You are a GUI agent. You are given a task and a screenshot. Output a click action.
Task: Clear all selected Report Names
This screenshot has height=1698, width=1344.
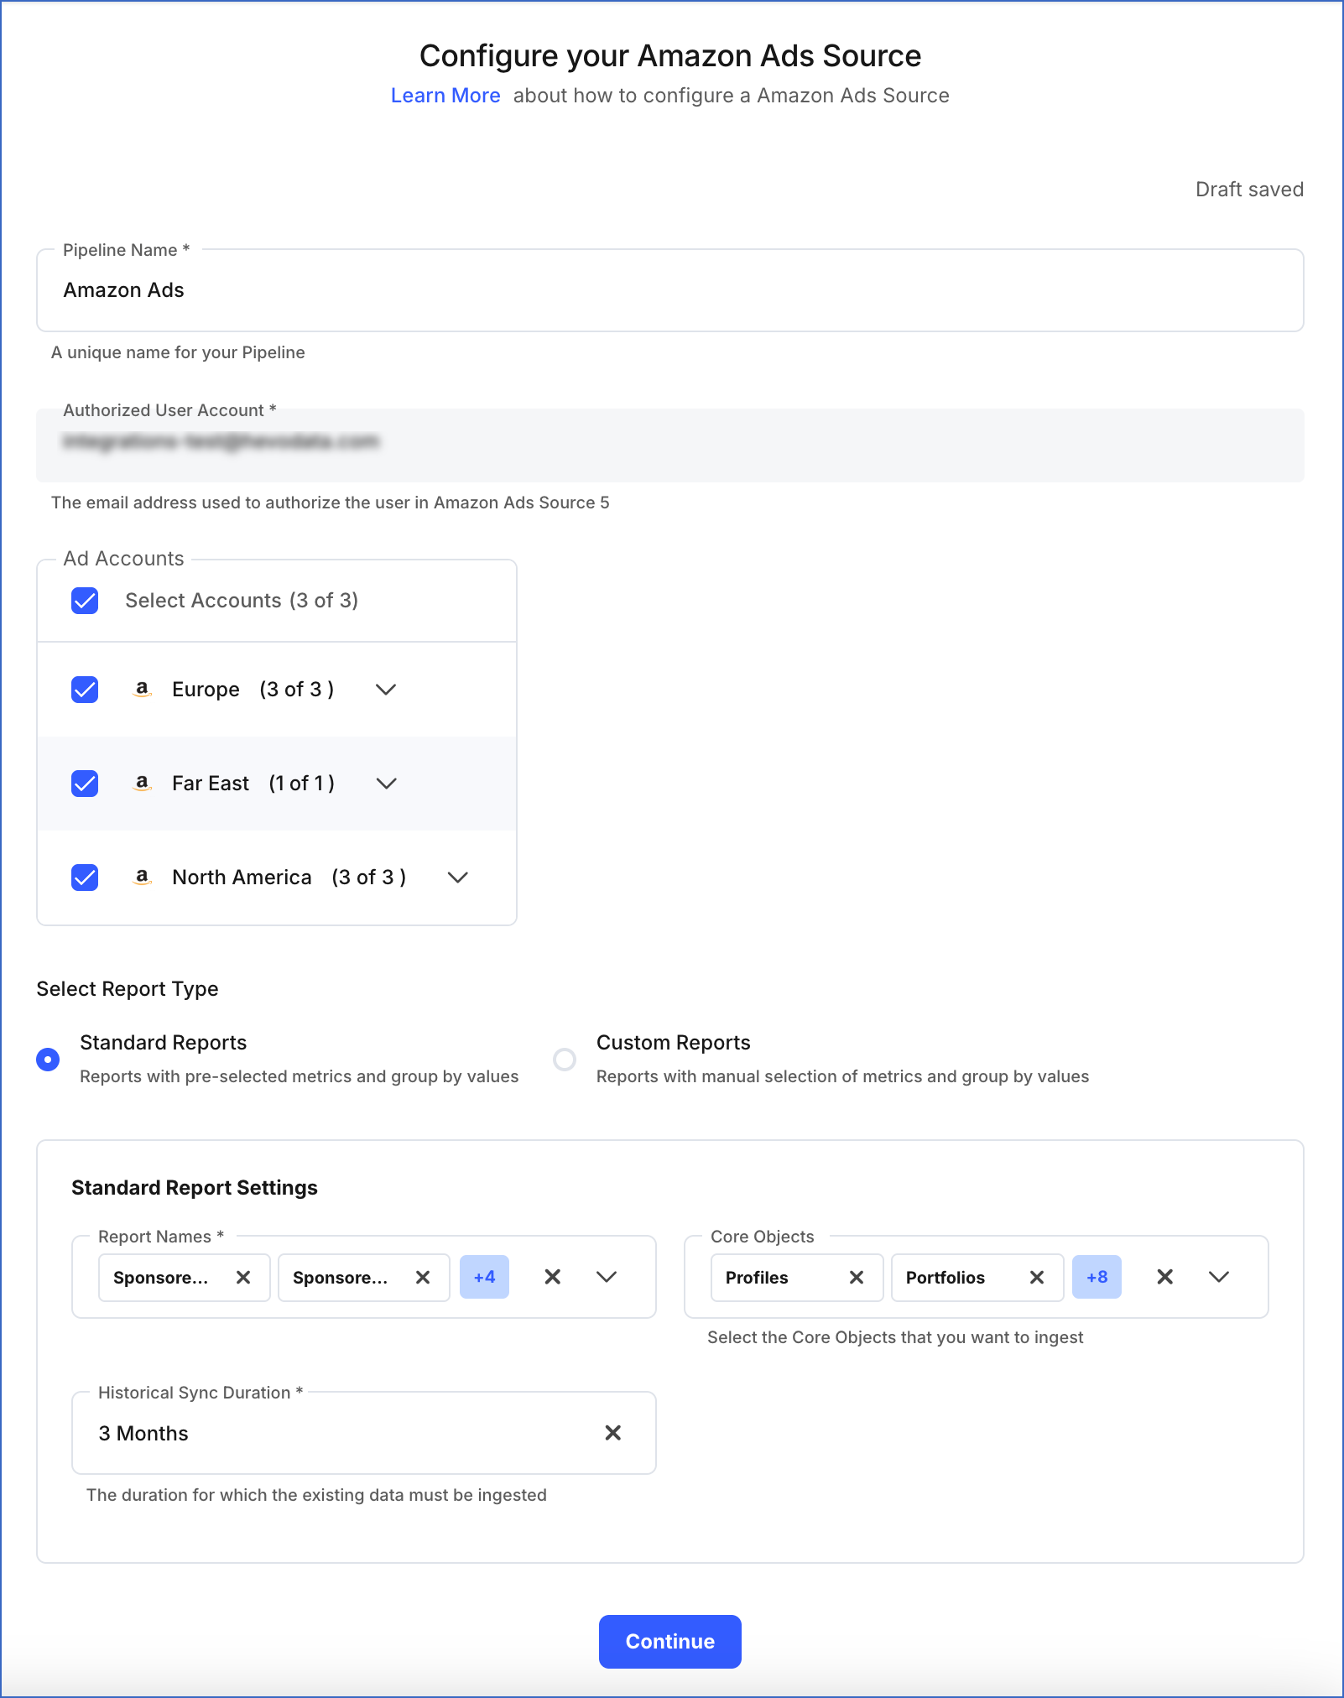[552, 1277]
